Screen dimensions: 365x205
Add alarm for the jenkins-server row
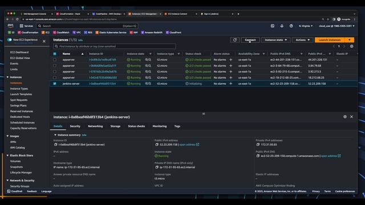coord(230,84)
